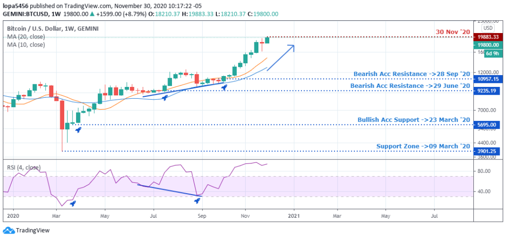The width and height of the screenshot is (506, 239).
Task: Select the rocket icon below the March crash candle
Action: pyautogui.click(x=78, y=129)
